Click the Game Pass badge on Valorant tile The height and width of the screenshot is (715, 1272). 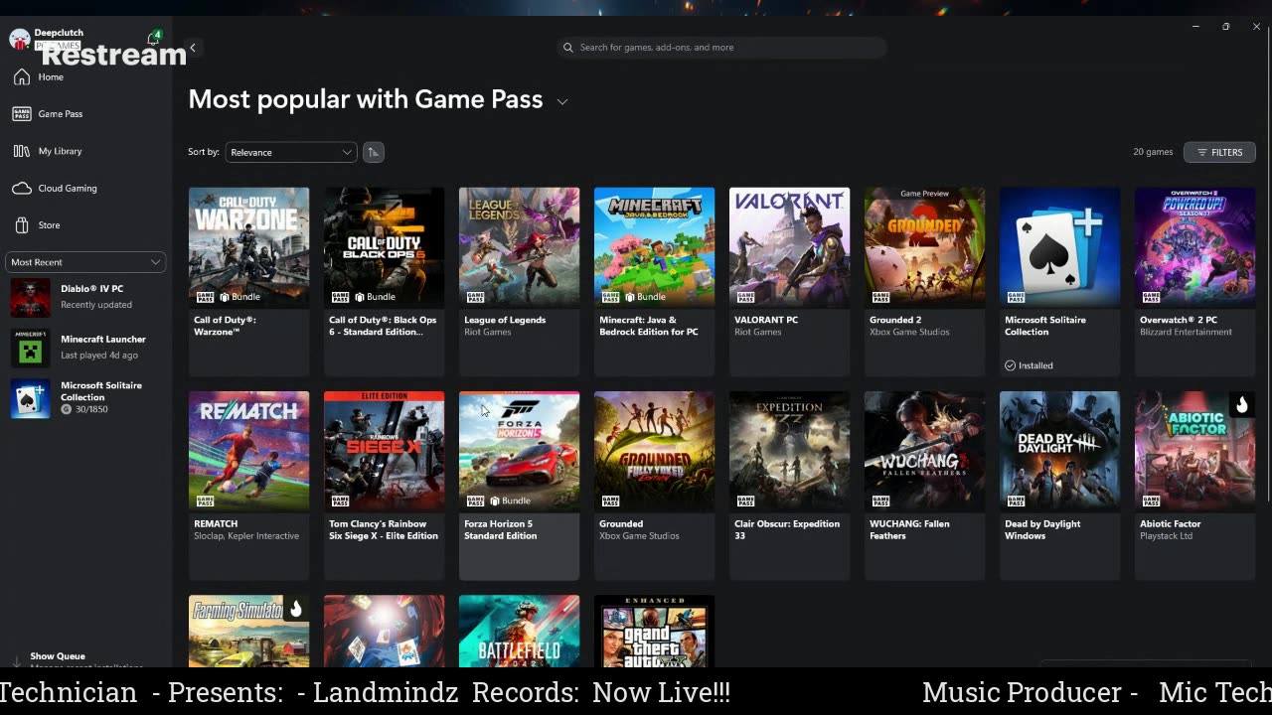click(x=745, y=297)
